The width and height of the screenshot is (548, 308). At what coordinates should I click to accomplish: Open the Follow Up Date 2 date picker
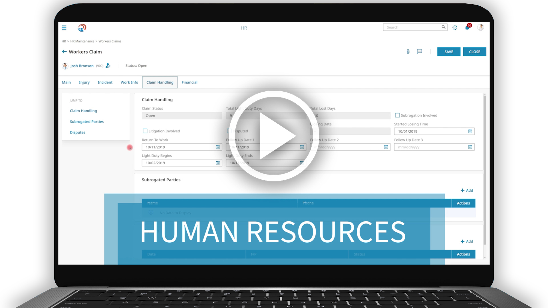pos(387,147)
